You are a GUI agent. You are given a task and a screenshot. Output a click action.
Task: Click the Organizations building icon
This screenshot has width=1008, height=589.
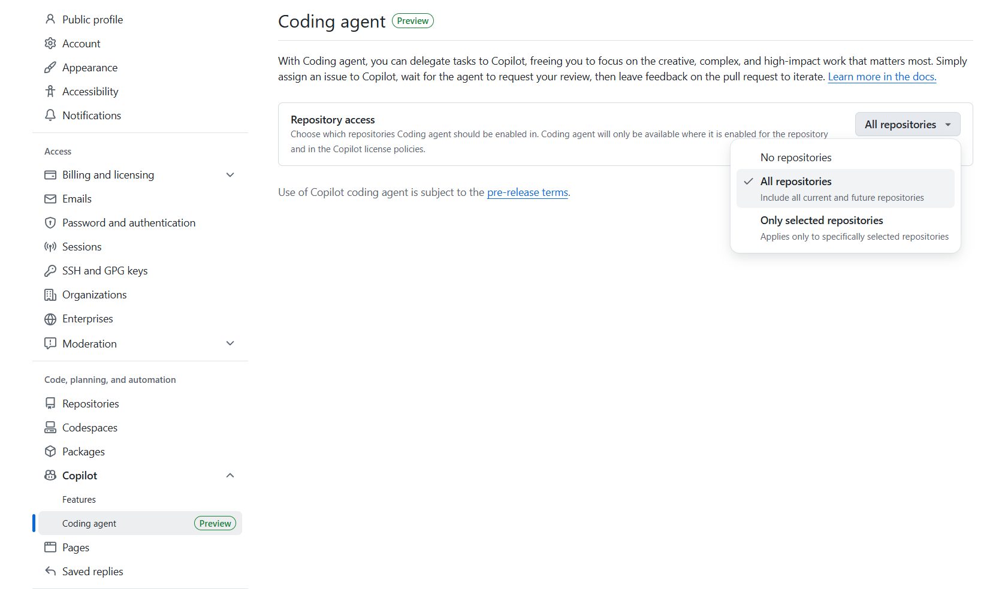tap(50, 294)
